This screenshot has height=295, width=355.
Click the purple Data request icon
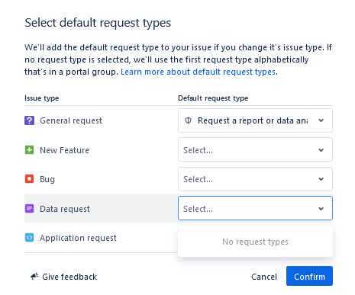click(29, 209)
